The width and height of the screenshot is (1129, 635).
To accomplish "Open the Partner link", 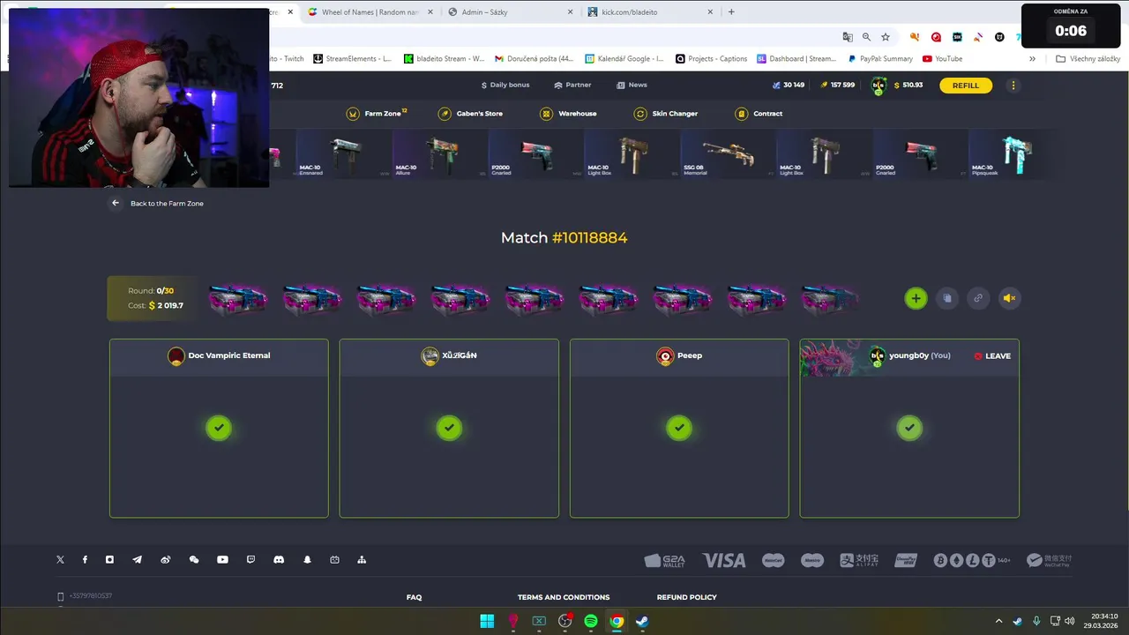I will (x=572, y=86).
